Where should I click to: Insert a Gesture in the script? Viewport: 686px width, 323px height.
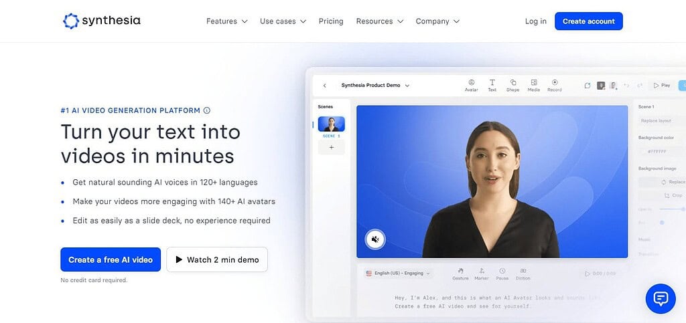[x=460, y=274]
